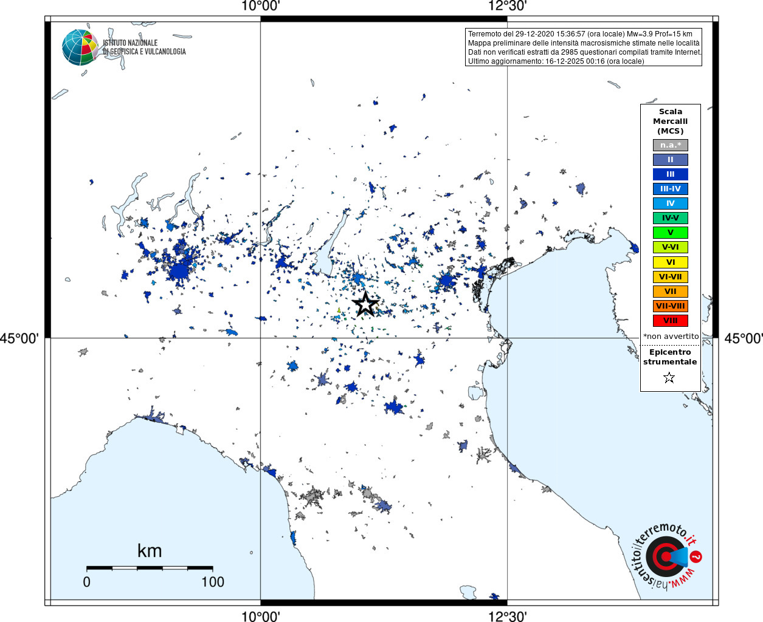Click the 'Terremoto del 29-12-2020' info line
763x622 pixels.
pyautogui.click(x=580, y=34)
